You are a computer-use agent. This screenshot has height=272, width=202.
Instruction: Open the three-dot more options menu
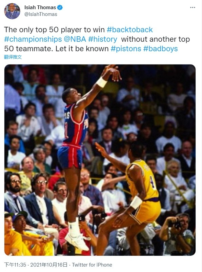pyautogui.click(x=193, y=7)
